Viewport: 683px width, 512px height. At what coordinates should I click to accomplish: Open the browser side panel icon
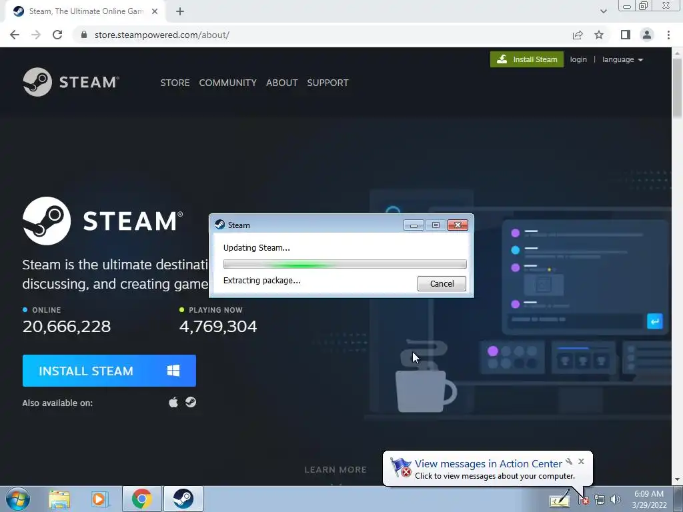click(x=626, y=35)
